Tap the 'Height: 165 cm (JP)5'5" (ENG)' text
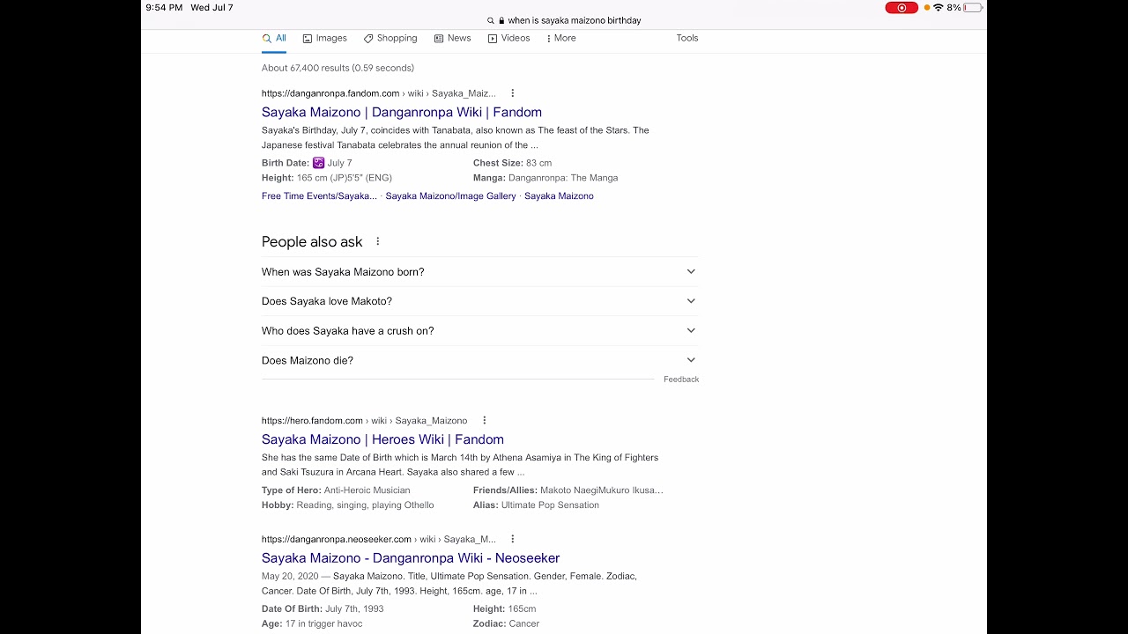Screen dimensions: 1128x634 327,178
